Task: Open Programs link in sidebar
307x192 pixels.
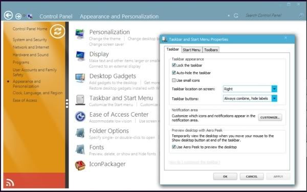Action: (21, 62)
